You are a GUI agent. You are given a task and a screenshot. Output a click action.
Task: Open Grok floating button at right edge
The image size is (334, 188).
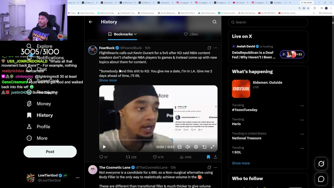[x=321, y=164]
